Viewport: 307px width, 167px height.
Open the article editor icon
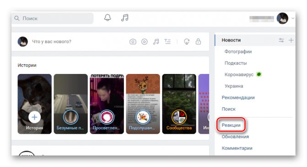[167, 42]
